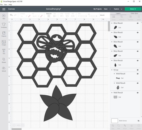Open the File menu
Screen dimensions: 142x130
pos(1,5)
